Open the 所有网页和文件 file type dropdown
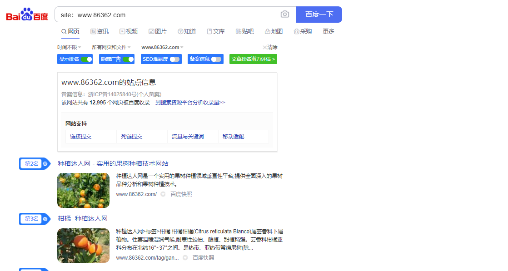The height and width of the screenshot is (271, 508). pyautogui.click(x=111, y=47)
